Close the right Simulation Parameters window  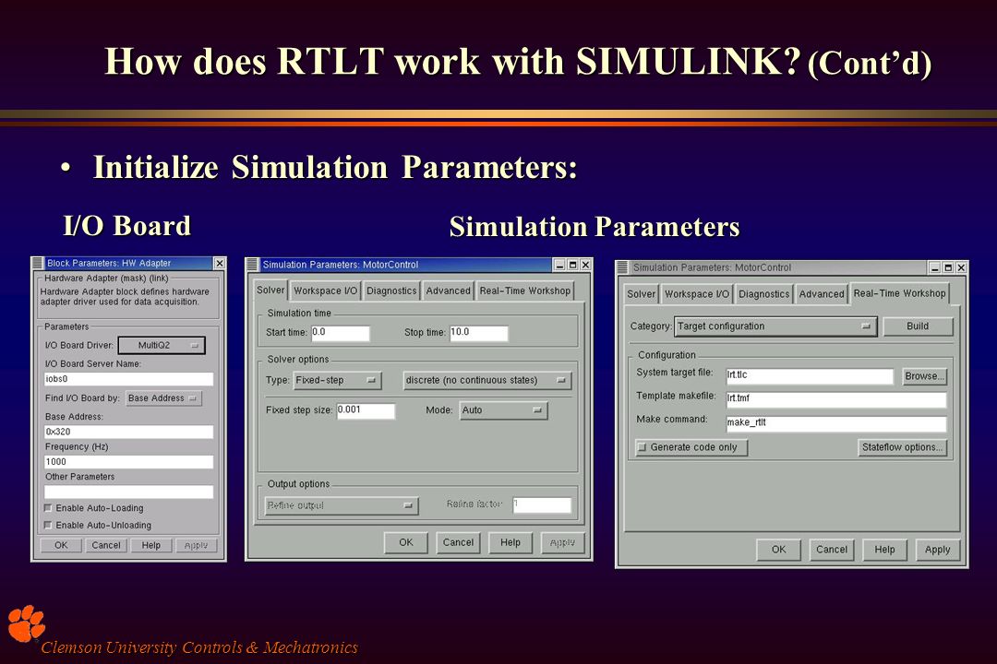coord(961,267)
